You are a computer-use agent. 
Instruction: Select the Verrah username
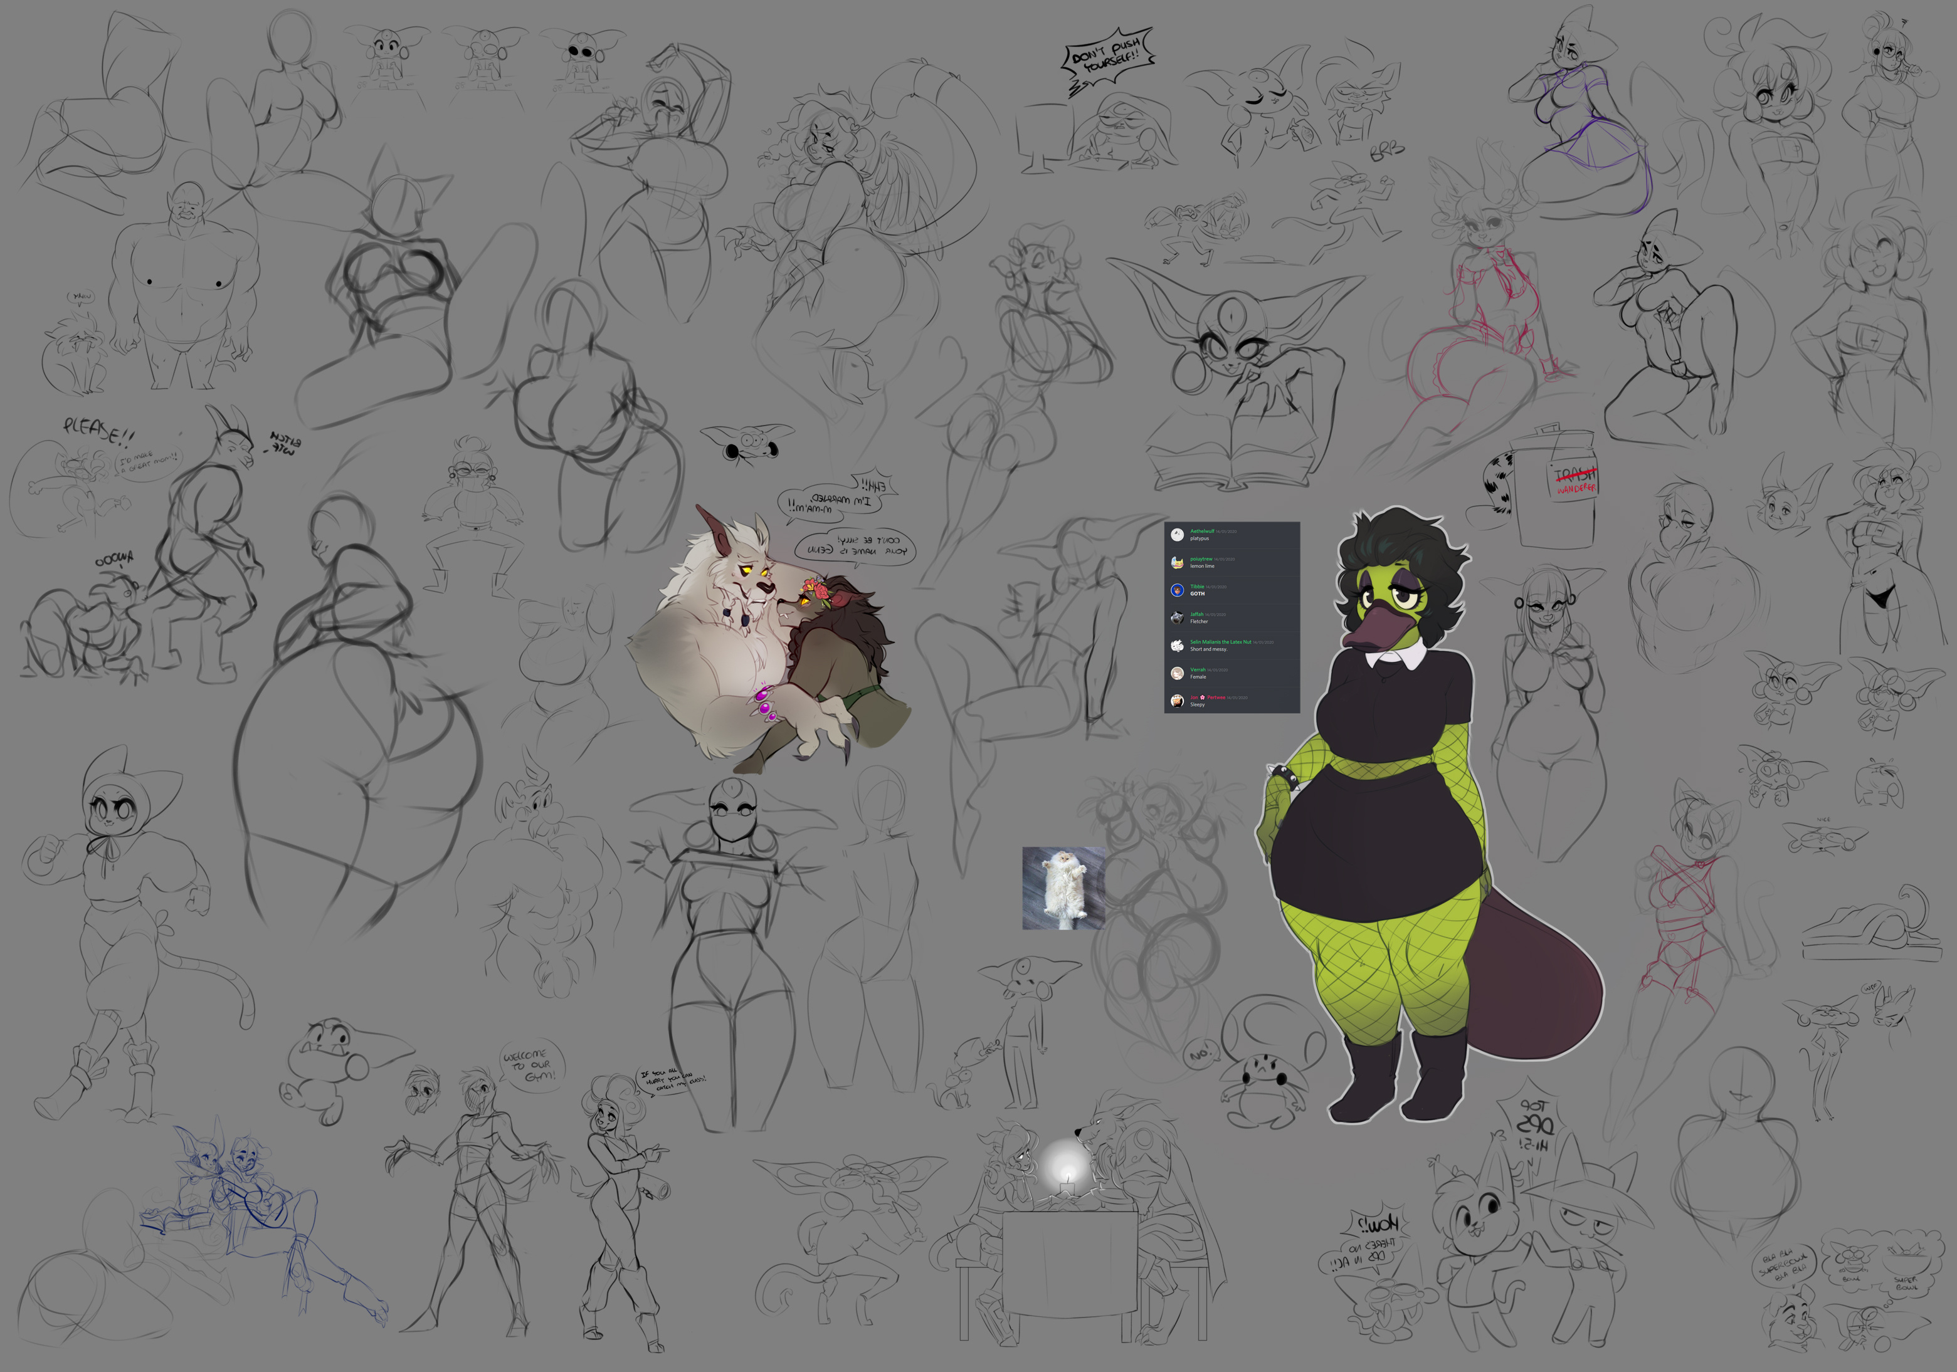click(1198, 670)
